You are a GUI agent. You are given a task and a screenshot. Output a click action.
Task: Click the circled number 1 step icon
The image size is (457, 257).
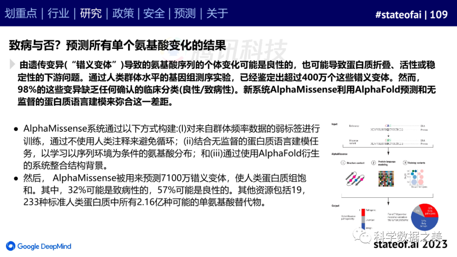tap(343, 163)
